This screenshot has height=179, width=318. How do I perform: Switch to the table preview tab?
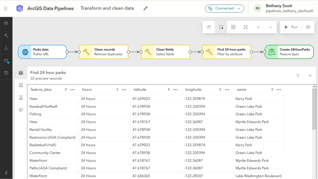click(21, 73)
